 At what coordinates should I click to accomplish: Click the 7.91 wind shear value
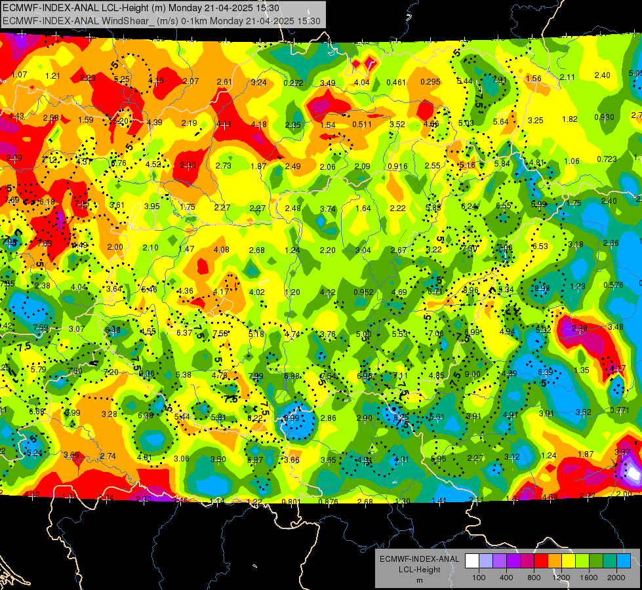point(499,80)
